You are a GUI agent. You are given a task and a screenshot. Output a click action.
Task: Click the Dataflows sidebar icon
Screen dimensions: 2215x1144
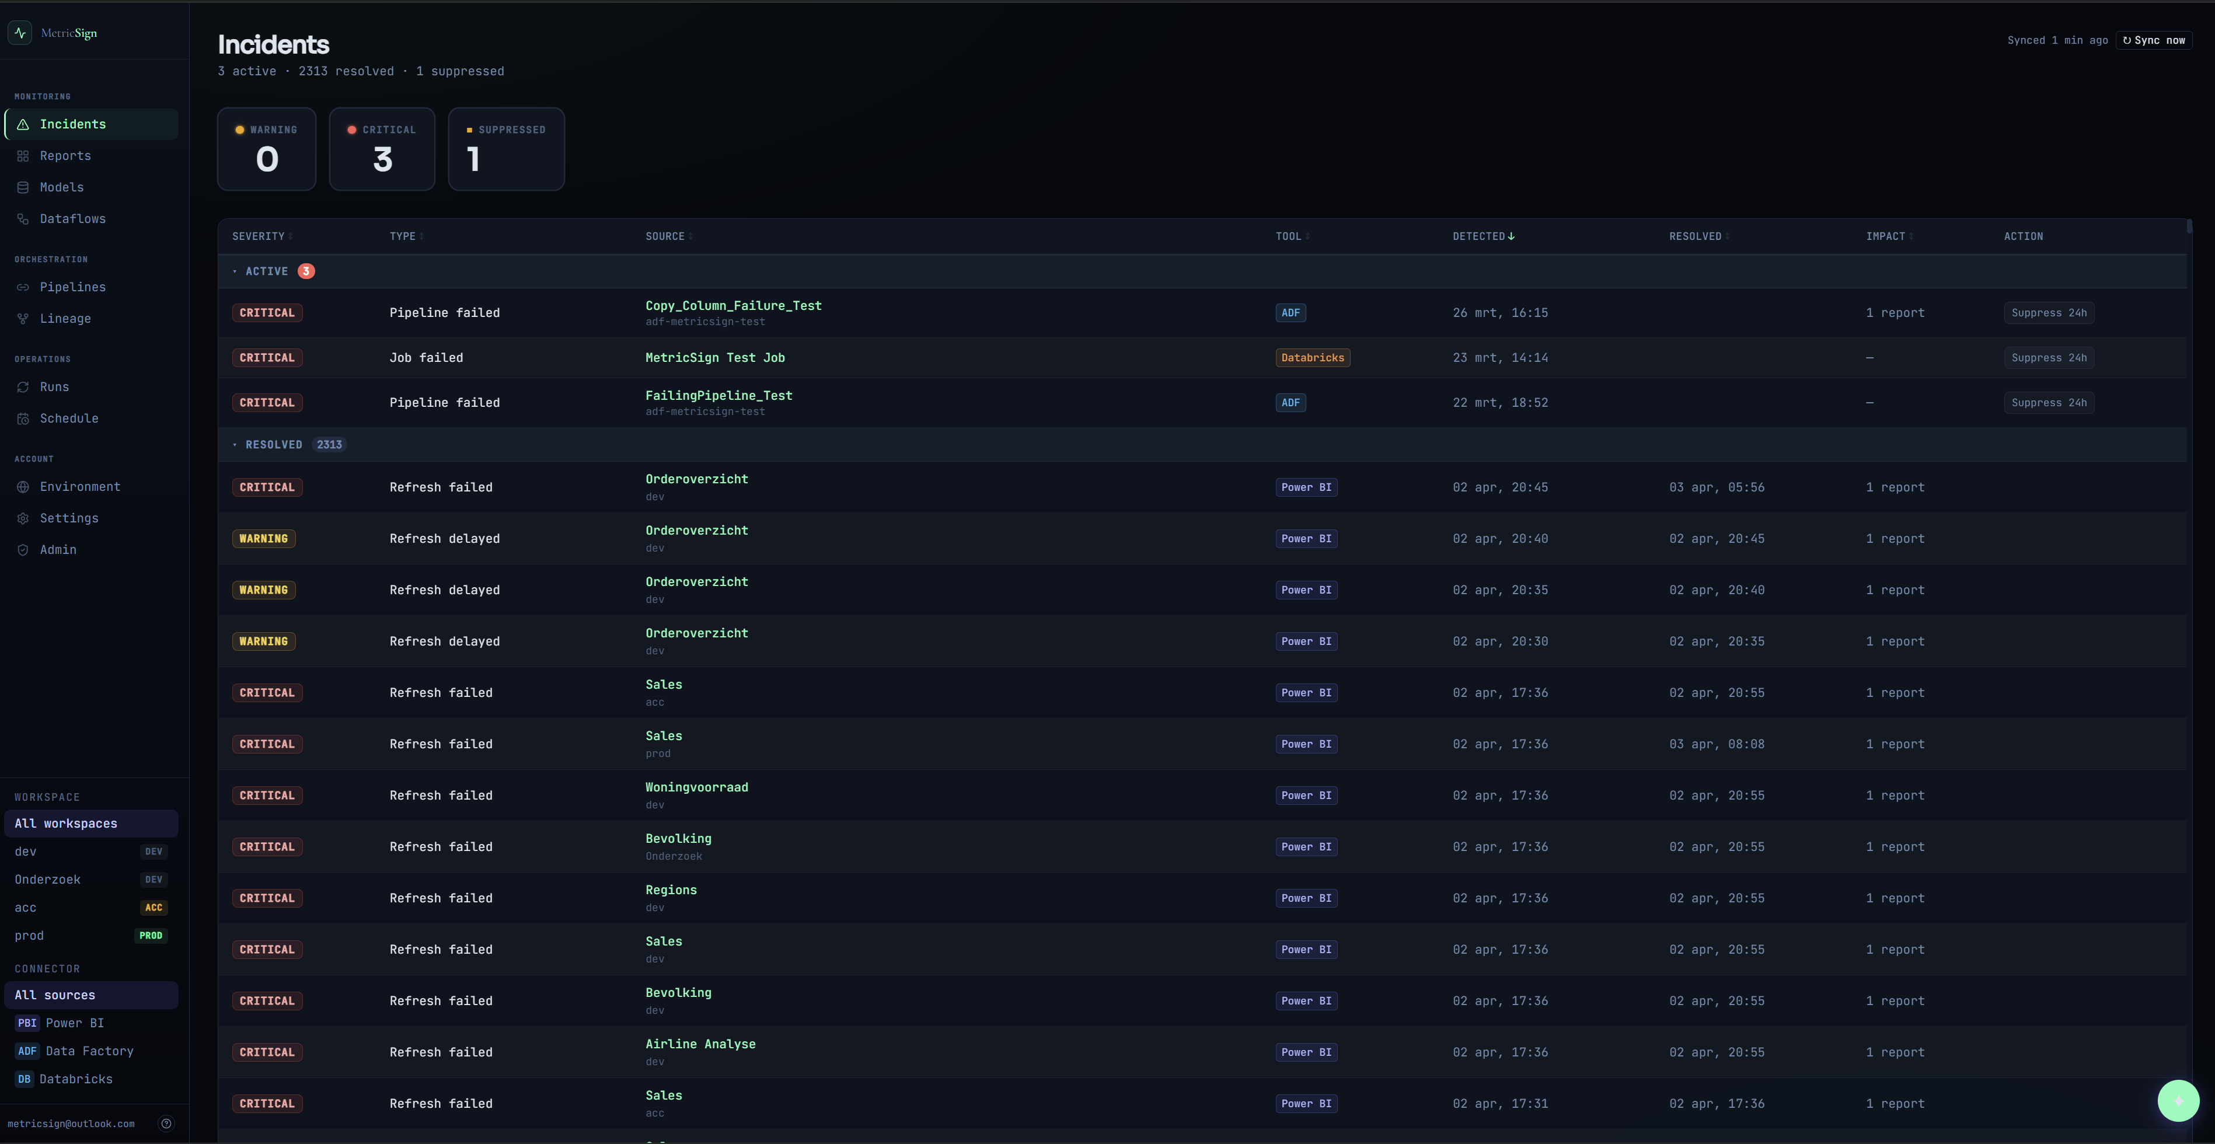point(23,219)
